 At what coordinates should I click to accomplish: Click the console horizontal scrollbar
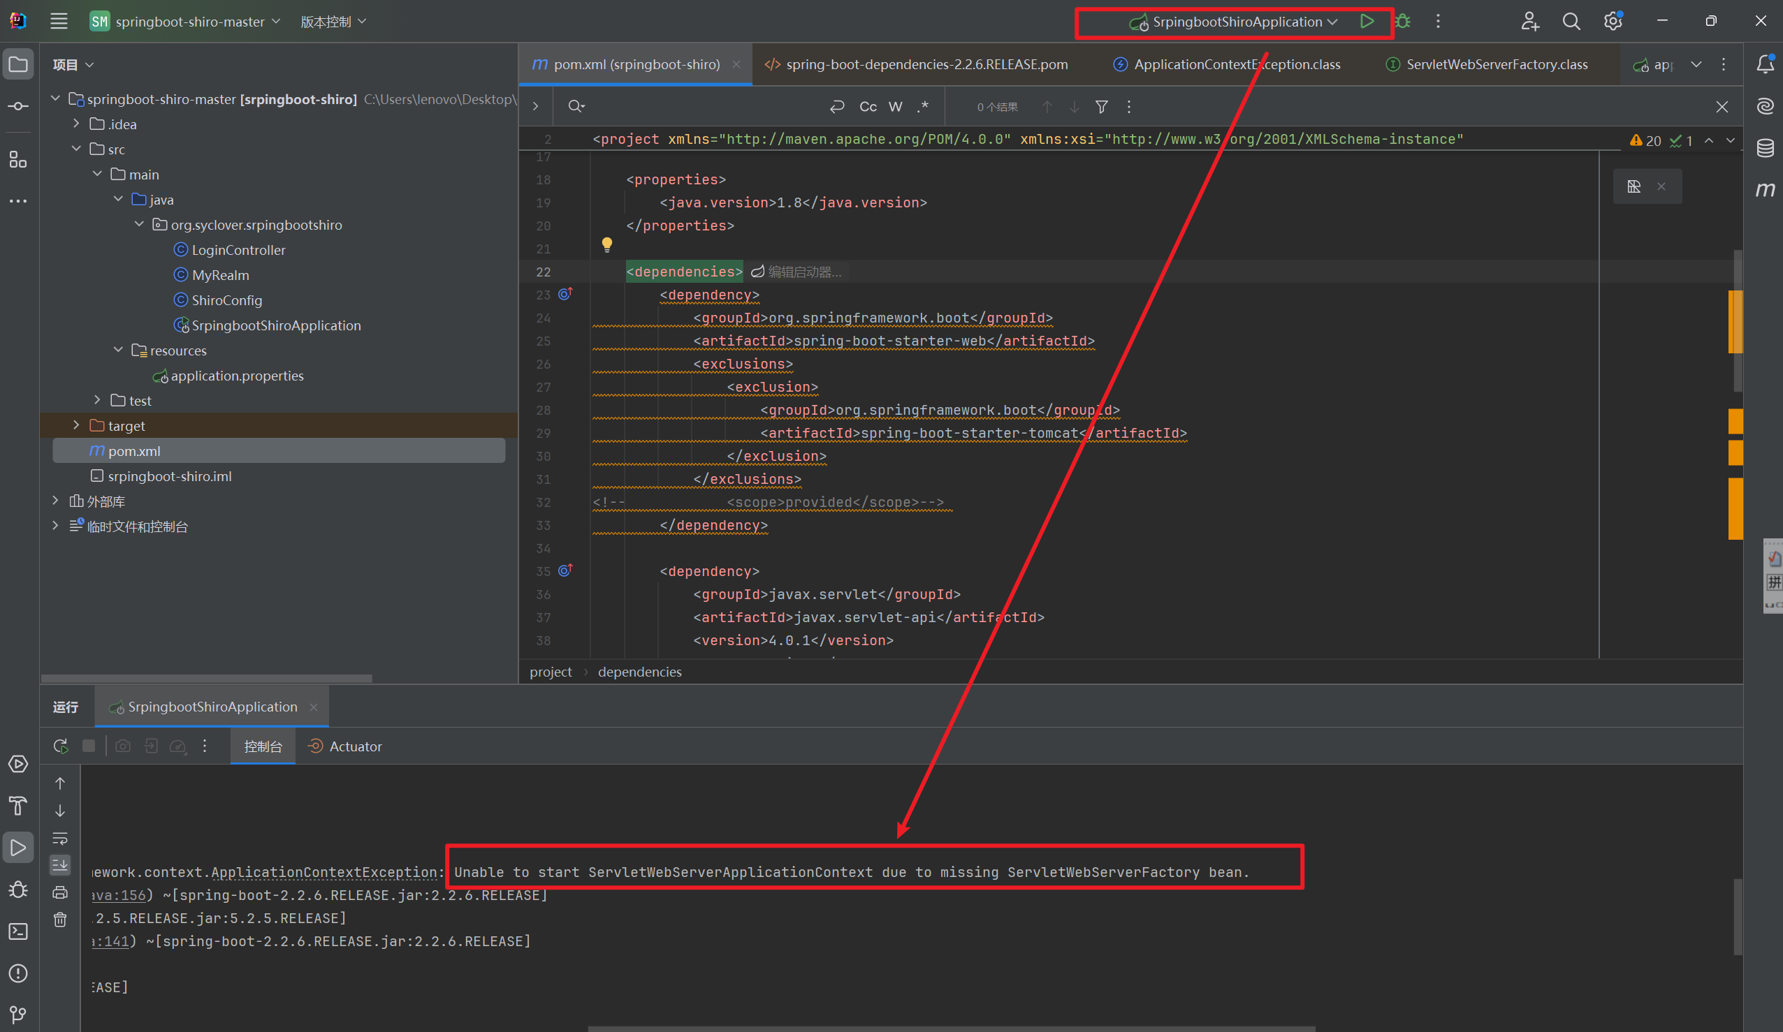point(951,1028)
